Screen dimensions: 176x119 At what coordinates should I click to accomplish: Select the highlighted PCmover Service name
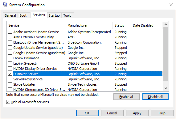26,74
